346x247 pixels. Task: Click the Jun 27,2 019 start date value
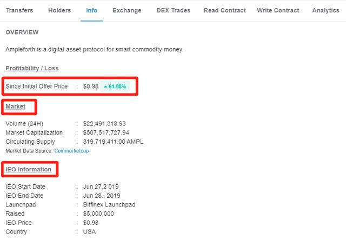coord(101,186)
